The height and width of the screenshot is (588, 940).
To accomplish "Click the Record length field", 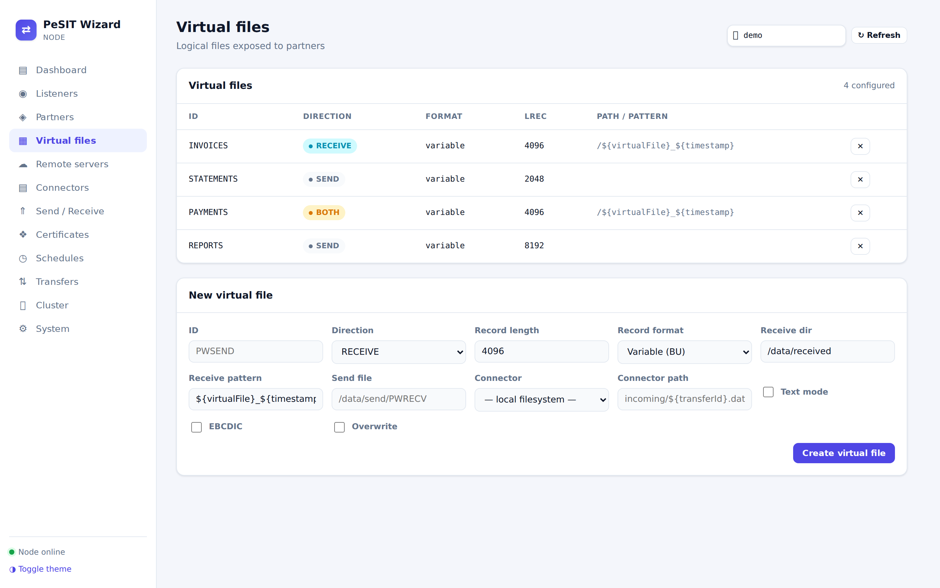I will pos(541,351).
